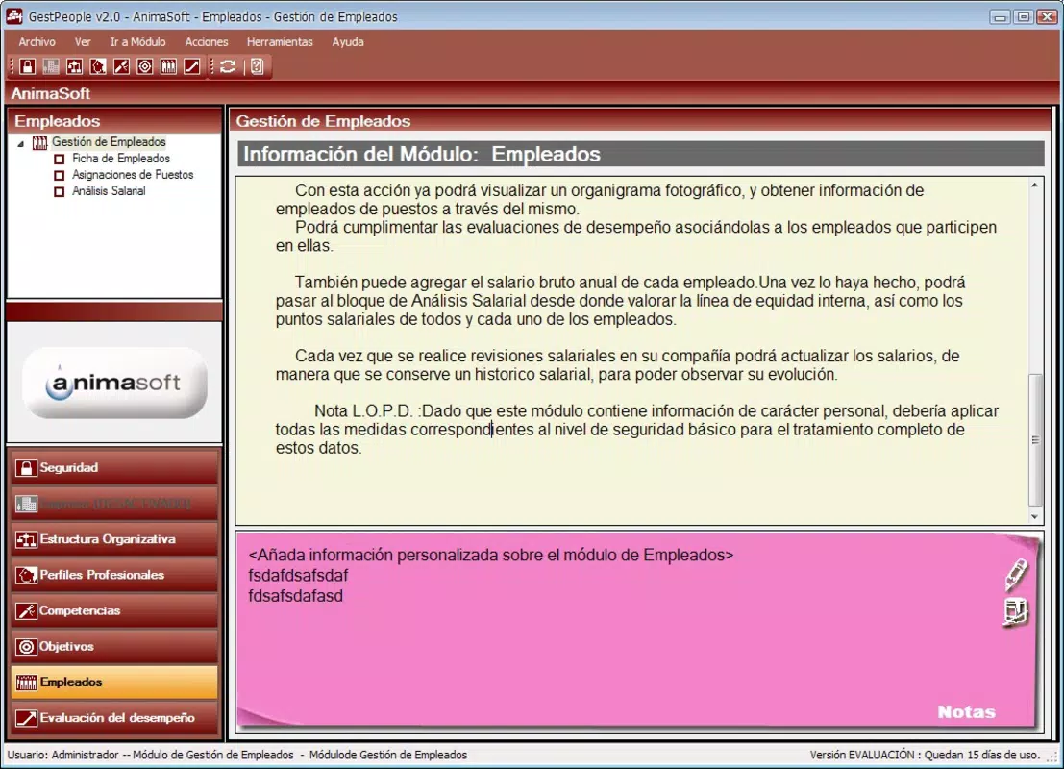Click the pencil icon to edit notes
Image resolution: width=1064 pixels, height=769 pixels.
coord(1016,574)
